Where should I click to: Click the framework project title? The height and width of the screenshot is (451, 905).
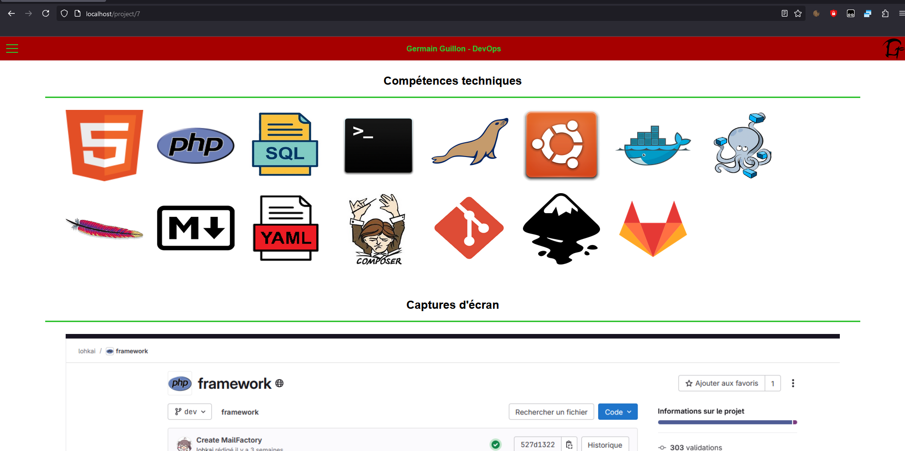point(235,383)
